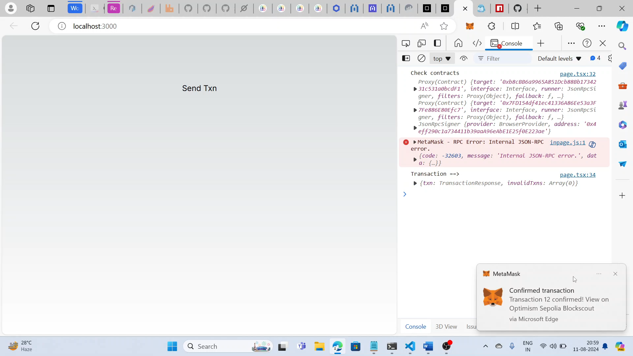This screenshot has width=633, height=356.
Task: Open the Workspaces icon
Action: point(30,8)
